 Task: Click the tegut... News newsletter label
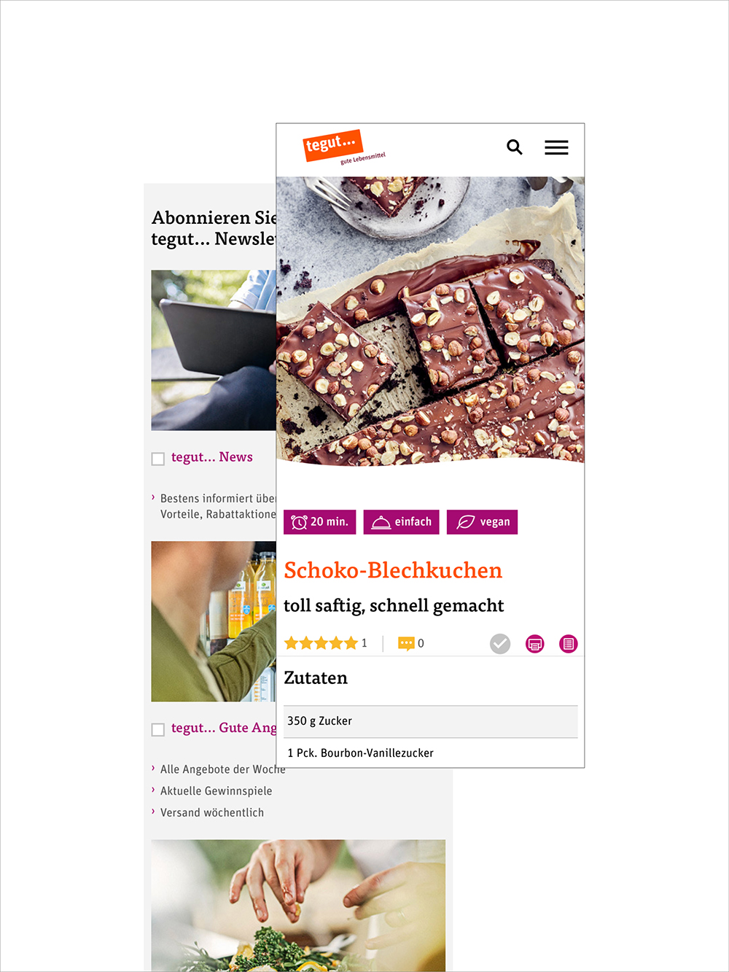(212, 457)
